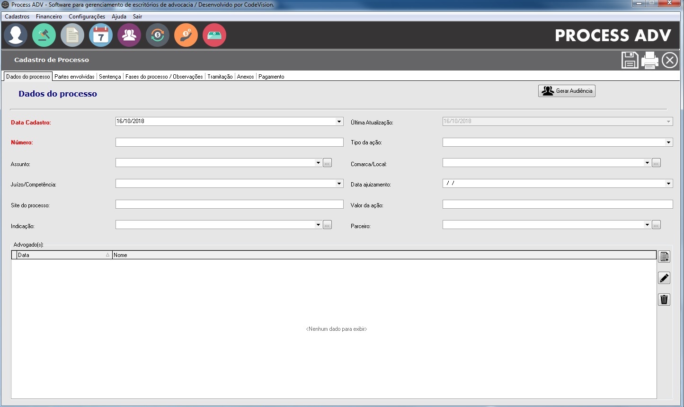Delete lawyer entry with trash icon
This screenshot has width=684, height=407.
tap(664, 300)
